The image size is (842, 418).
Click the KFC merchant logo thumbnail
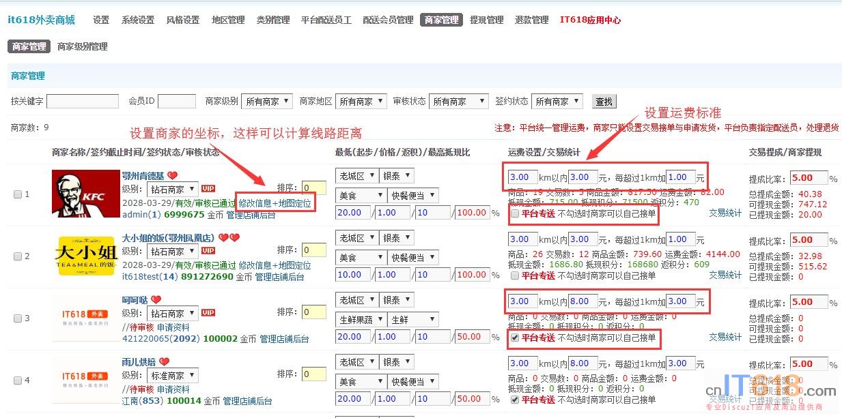(85, 194)
